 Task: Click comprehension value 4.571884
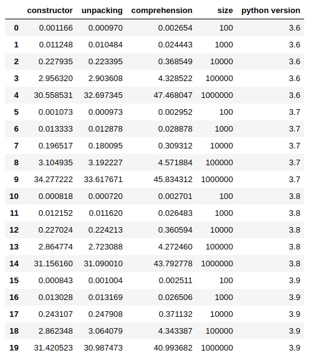coord(175,163)
